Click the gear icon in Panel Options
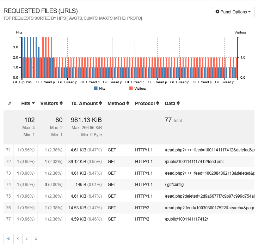Image resolution: width=258 pixels, height=246 pixels. coord(217,12)
